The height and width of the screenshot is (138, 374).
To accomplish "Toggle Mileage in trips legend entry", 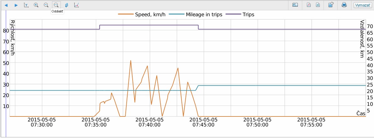I will (x=204, y=14).
